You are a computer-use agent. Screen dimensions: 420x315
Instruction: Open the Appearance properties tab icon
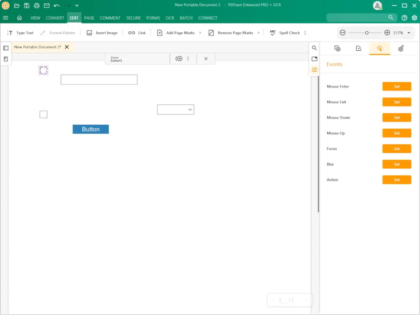point(337,49)
